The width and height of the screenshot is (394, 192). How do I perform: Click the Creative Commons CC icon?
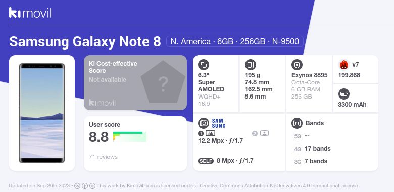point(77,186)
